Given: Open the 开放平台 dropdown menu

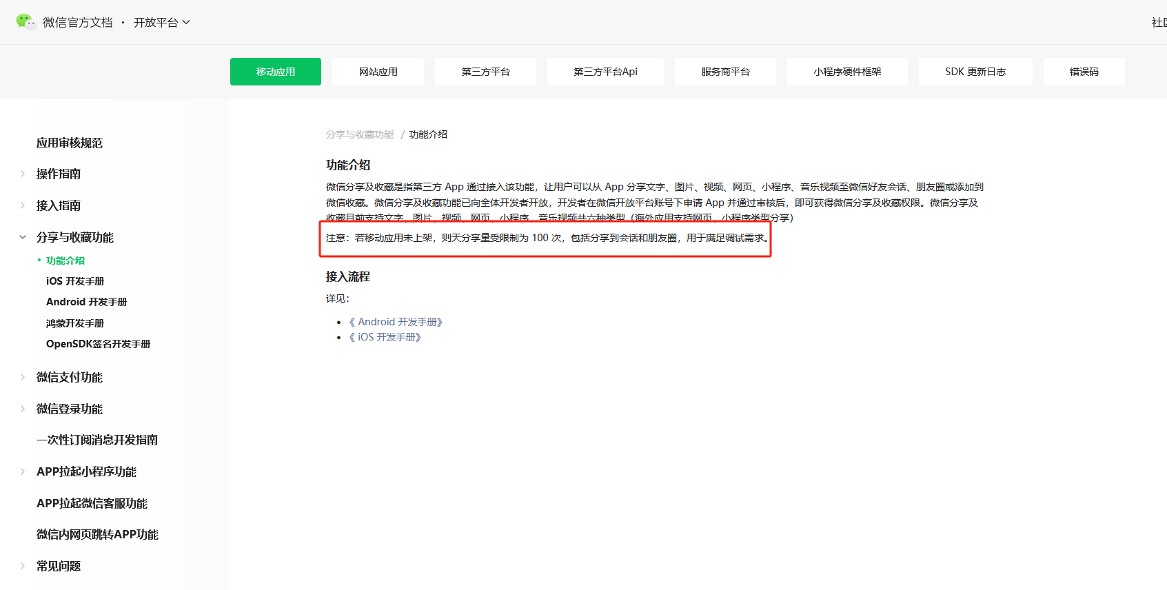Looking at the screenshot, I should point(162,23).
